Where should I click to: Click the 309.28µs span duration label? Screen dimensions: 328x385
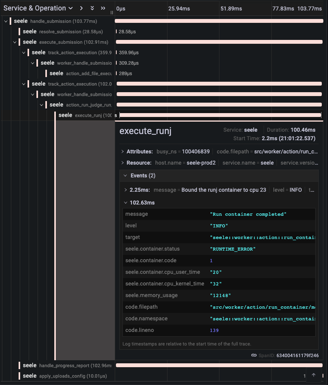[x=129, y=63]
